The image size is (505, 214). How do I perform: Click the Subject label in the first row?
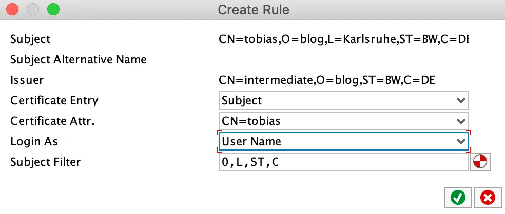click(x=30, y=39)
